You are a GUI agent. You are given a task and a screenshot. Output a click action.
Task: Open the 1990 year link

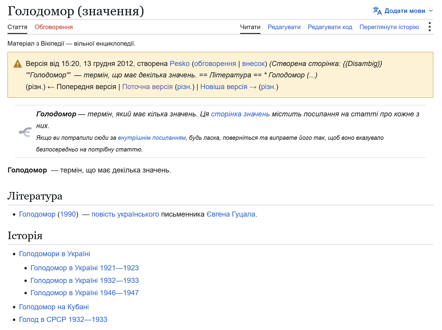click(68, 214)
